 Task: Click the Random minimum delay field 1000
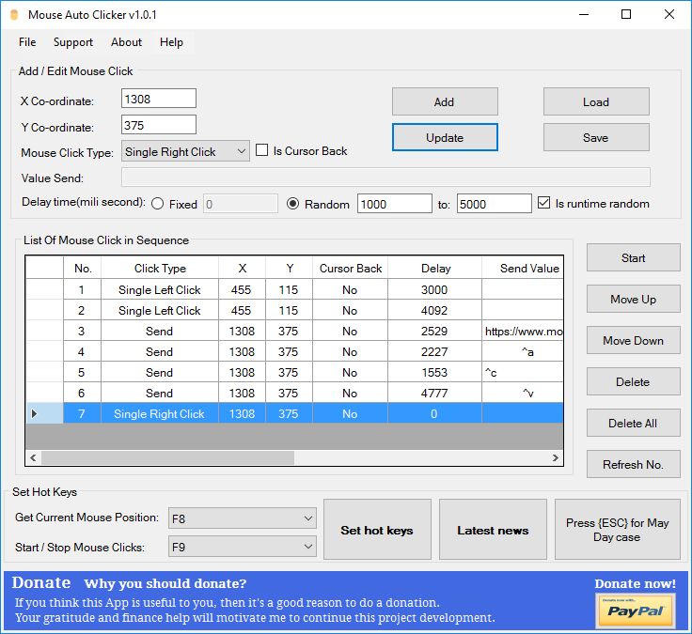395,204
